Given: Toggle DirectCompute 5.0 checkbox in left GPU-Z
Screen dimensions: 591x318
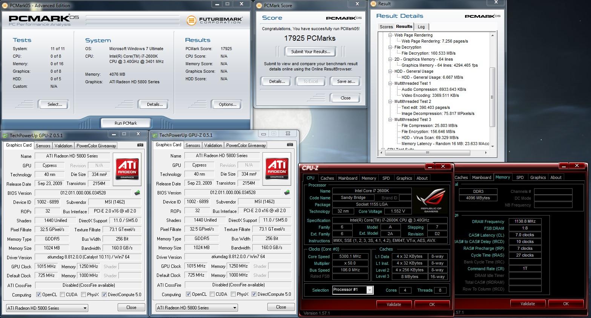Looking at the screenshot, I should click(104, 295).
